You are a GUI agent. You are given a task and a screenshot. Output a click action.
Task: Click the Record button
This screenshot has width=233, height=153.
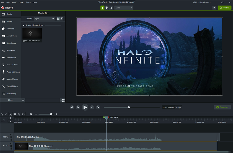pyautogui.click(x=7, y=8)
